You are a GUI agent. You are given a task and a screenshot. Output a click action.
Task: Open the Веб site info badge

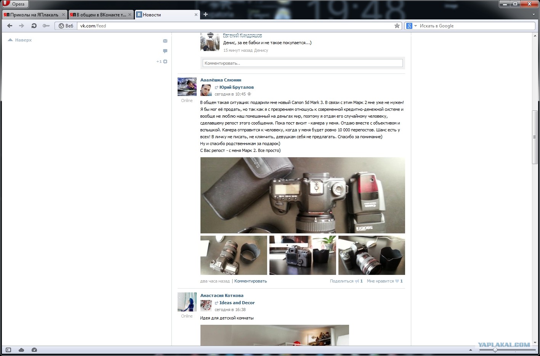[x=66, y=26]
